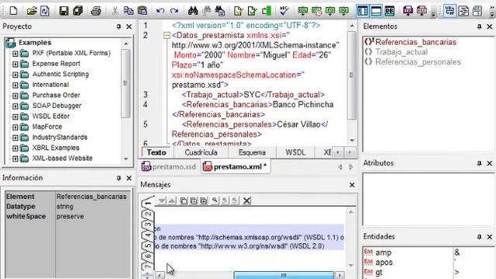Viewport: 496px width, 279px height.
Task: Click the Cut scissors icon
Action: pyautogui.click(x=115, y=11)
